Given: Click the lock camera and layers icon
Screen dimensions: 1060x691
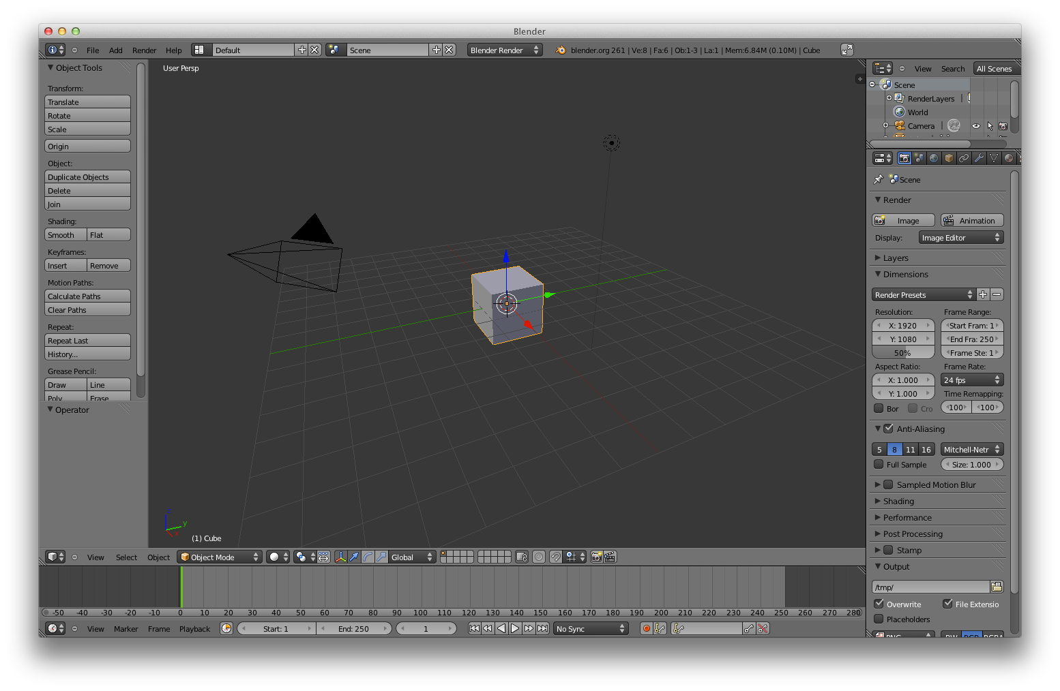Looking at the screenshot, I should tap(522, 557).
